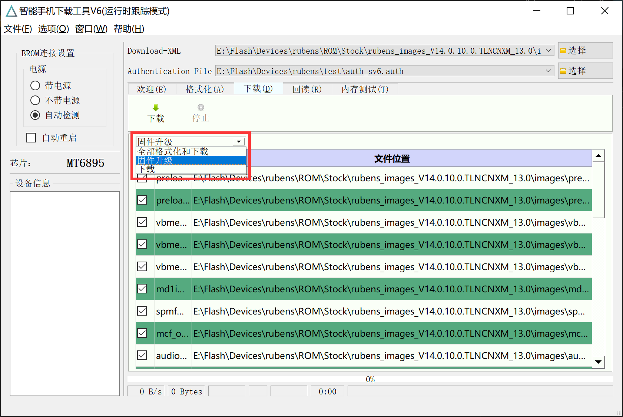Click folder select button for Authentication File
623x417 pixels.
pos(585,71)
